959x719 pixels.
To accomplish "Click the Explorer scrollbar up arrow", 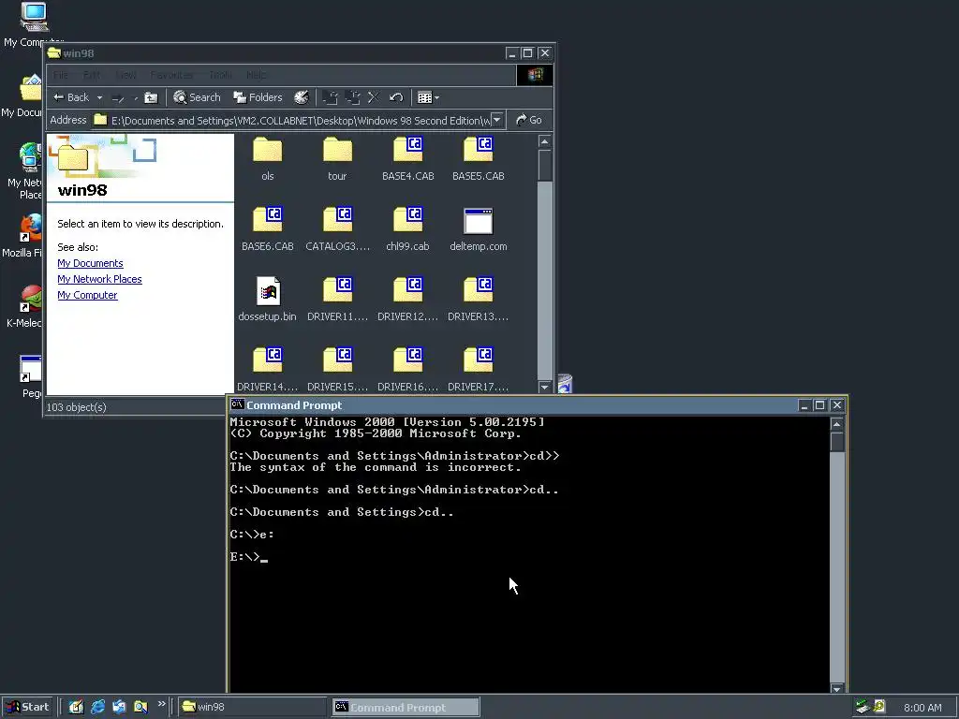I will pyautogui.click(x=544, y=142).
